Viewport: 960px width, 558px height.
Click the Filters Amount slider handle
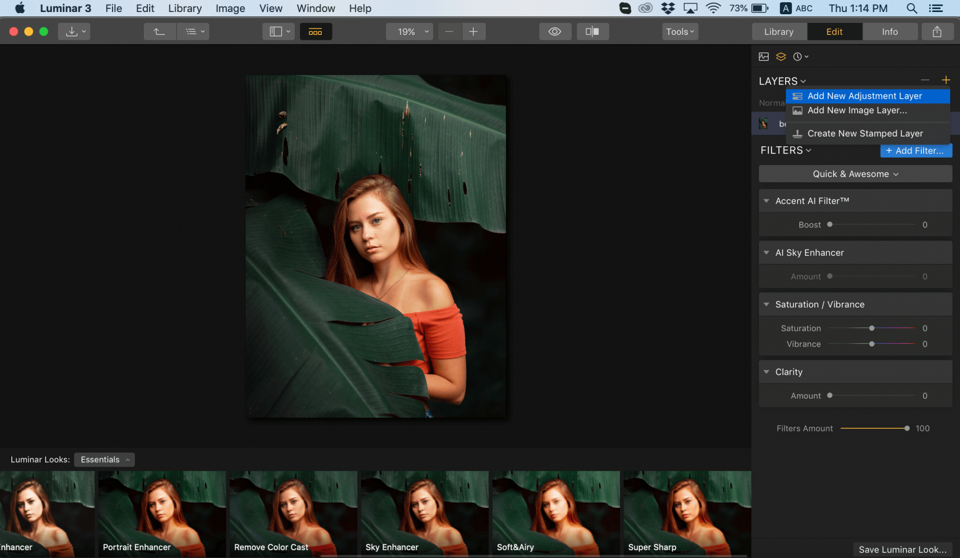coord(907,428)
